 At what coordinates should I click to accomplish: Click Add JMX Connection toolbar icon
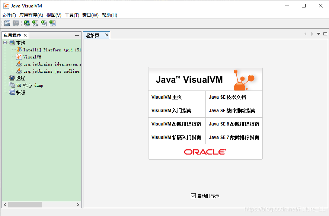[35, 23]
